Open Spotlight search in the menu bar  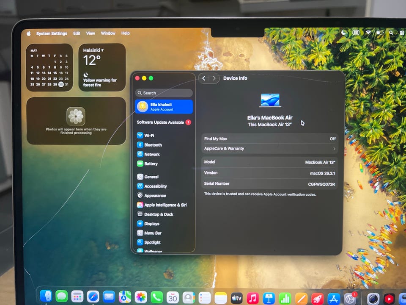[391, 33]
